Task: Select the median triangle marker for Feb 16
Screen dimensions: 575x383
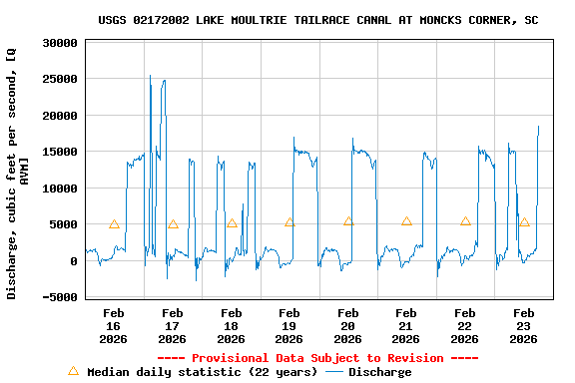Action: pos(114,224)
